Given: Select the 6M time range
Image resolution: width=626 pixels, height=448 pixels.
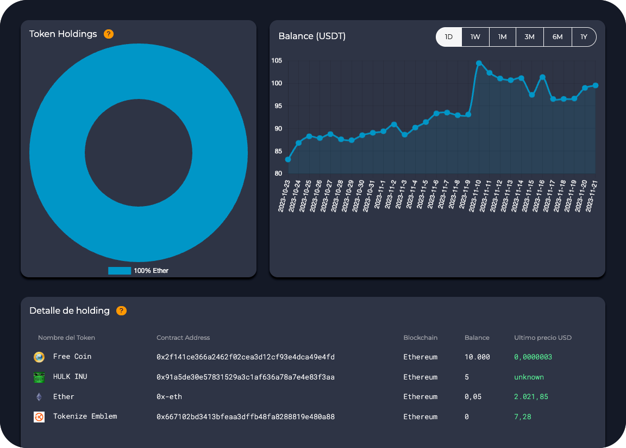Looking at the screenshot, I should pyautogui.click(x=557, y=36).
